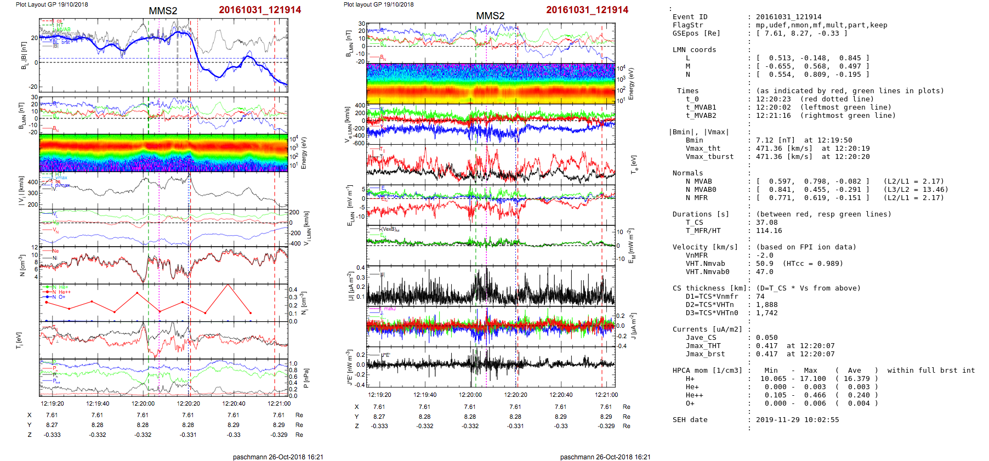Select the left plot's ion energy spectrogram panel
The height and width of the screenshot is (461, 989).
163,153
